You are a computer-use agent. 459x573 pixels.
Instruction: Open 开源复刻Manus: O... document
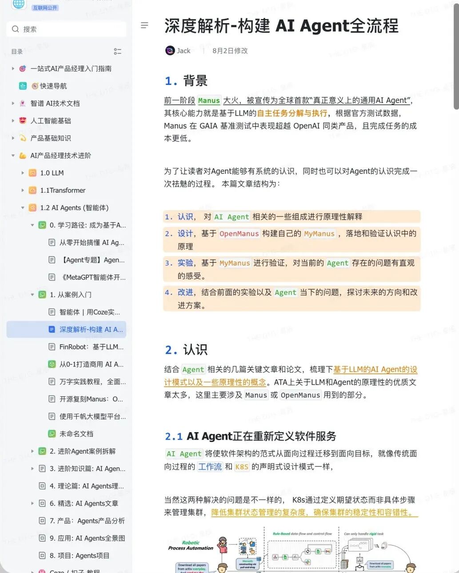click(x=91, y=399)
